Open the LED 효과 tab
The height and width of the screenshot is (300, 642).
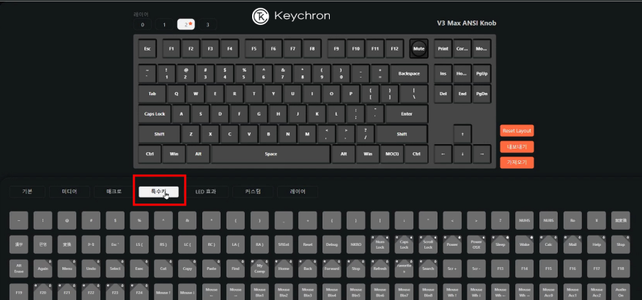[205, 191]
